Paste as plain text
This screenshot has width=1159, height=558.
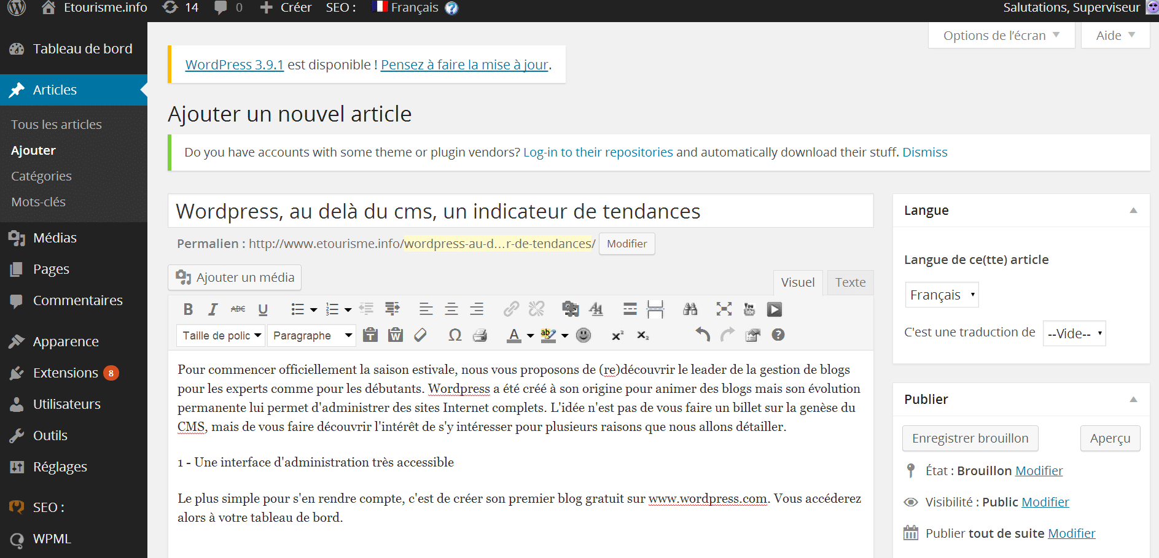[370, 335]
